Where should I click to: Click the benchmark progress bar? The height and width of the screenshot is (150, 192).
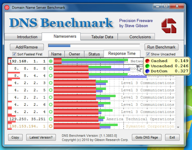[94, 46]
